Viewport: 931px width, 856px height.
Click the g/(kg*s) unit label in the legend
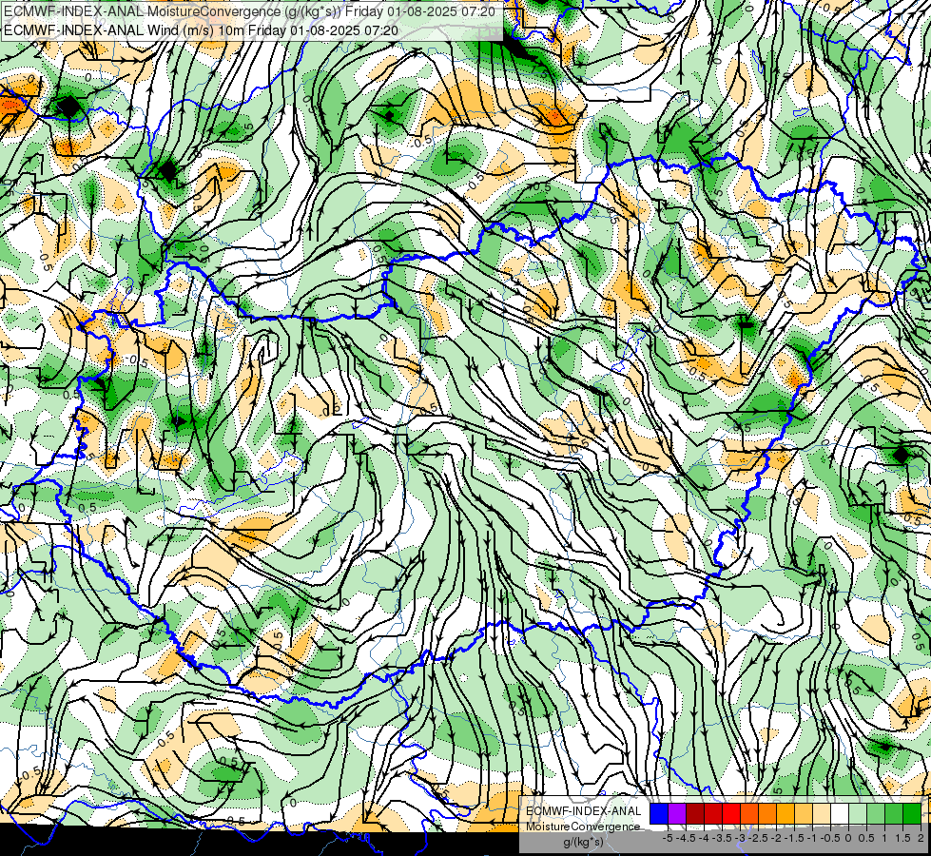pos(583,843)
